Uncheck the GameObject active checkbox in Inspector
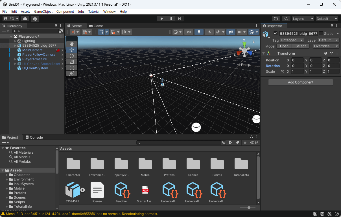341x217 pixels. click(x=276, y=33)
